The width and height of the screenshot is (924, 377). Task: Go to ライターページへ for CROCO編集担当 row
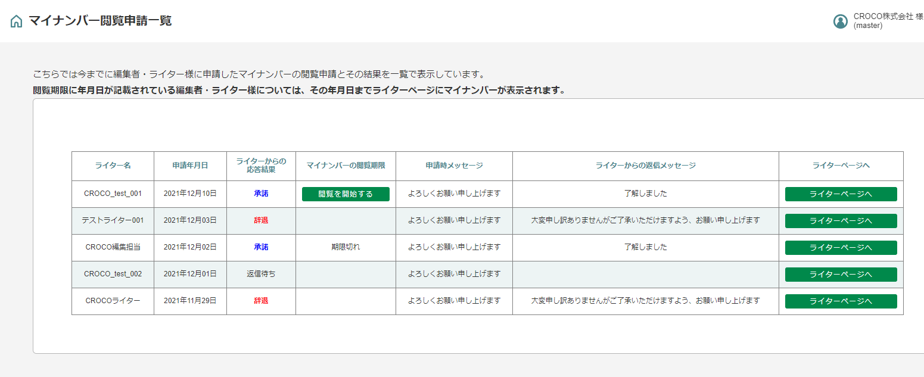[841, 248]
